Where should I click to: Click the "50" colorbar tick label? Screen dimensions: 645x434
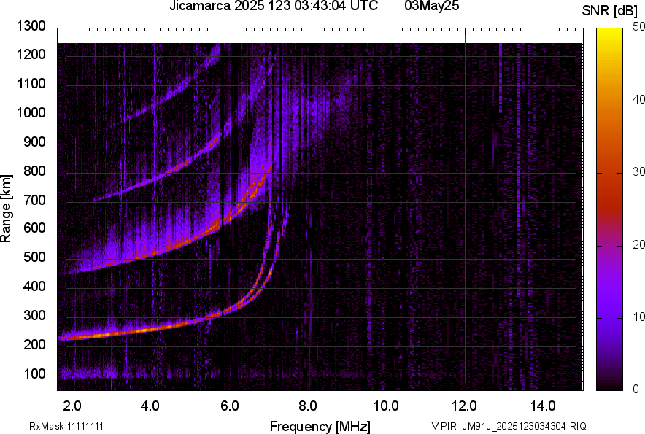[638, 27]
